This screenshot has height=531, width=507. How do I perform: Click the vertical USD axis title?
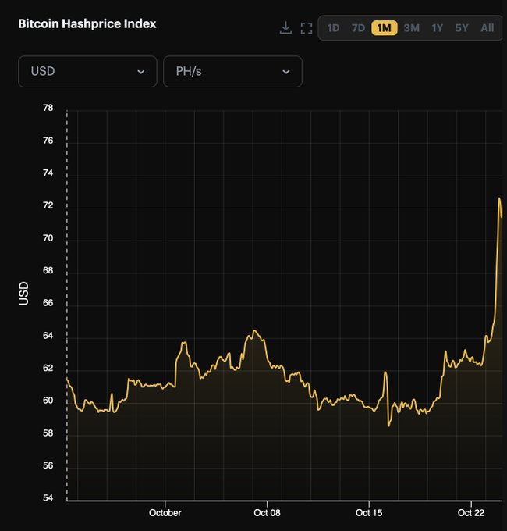tap(23, 294)
